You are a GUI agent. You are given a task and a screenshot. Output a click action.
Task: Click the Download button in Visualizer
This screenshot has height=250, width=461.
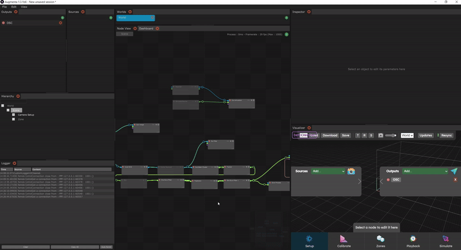(330, 135)
